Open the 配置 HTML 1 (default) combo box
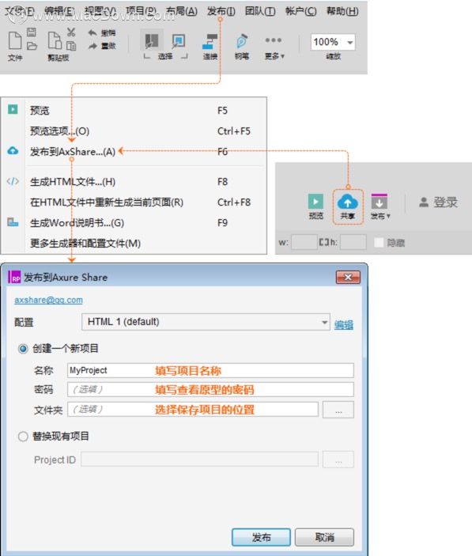 (x=206, y=322)
